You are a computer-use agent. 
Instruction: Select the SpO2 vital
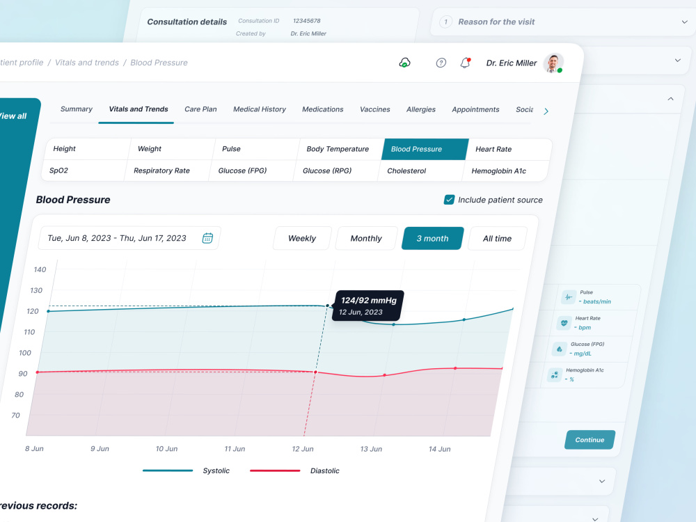[x=83, y=171]
